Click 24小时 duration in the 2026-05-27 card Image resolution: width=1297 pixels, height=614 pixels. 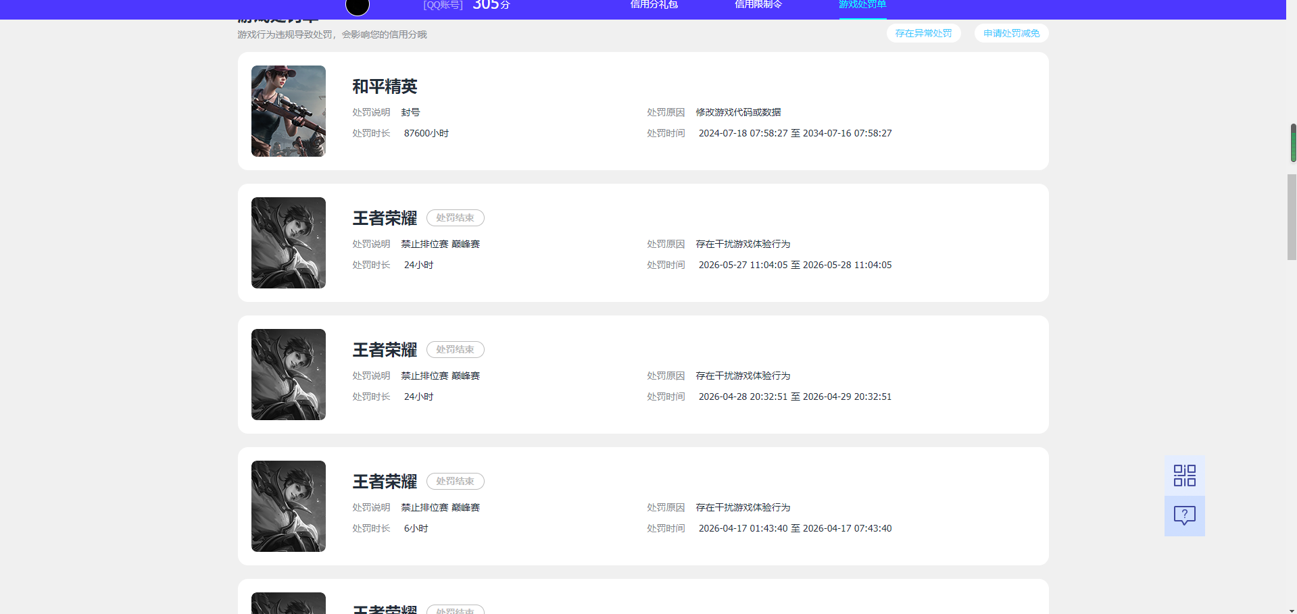(419, 265)
